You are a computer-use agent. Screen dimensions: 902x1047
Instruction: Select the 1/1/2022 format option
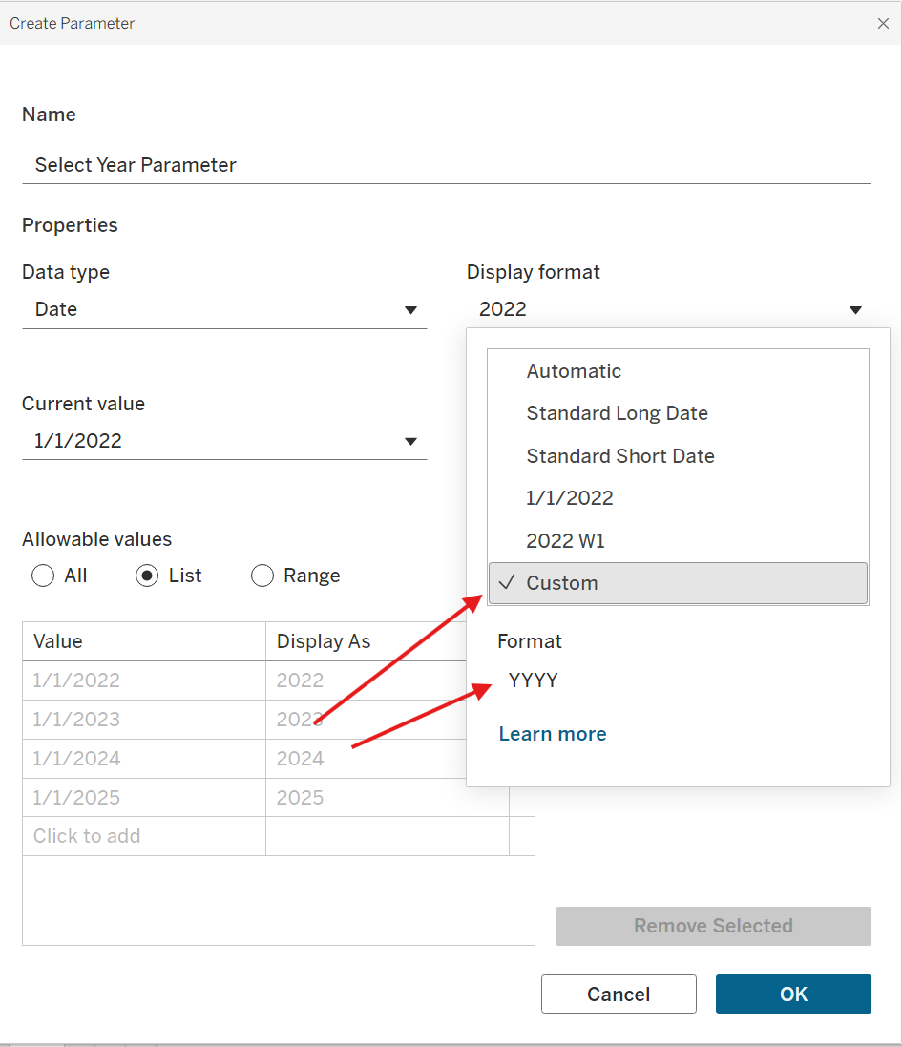[570, 498]
